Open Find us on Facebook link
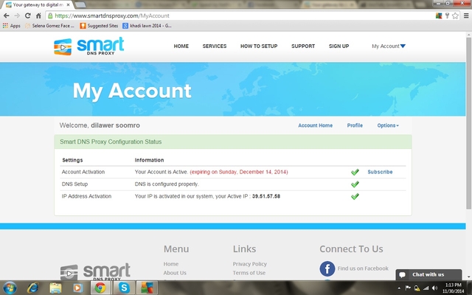The image size is (472, 295). (x=363, y=268)
